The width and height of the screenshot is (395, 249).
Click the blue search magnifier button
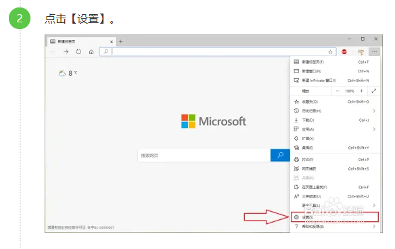[280, 155]
